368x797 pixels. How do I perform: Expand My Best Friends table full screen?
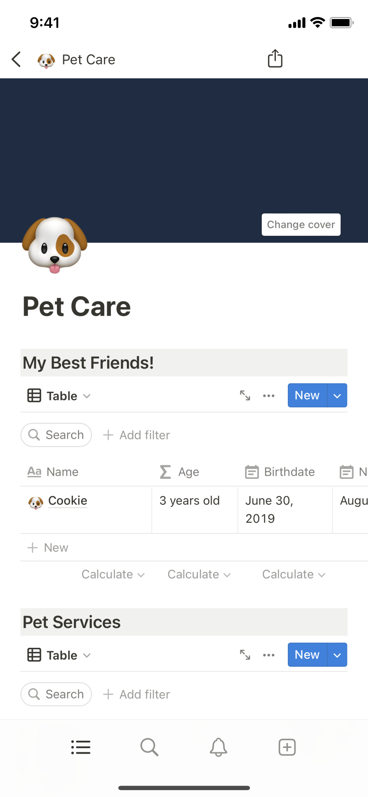point(245,396)
